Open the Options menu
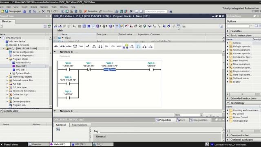261x147 pixels. [44, 7]
